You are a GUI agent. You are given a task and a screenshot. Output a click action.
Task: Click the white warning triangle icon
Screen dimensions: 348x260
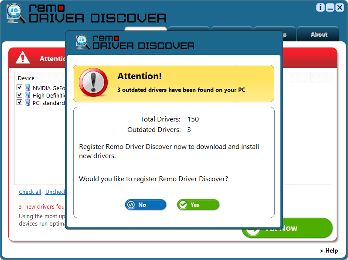click(x=23, y=57)
